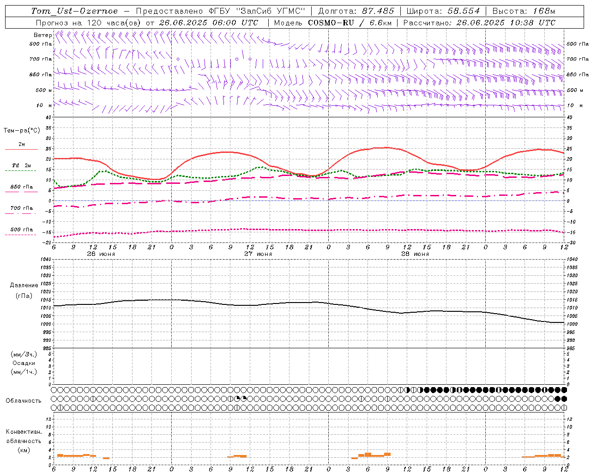
Task: Click the latitude value Широта: 58.554
Action: pos(443,11)
